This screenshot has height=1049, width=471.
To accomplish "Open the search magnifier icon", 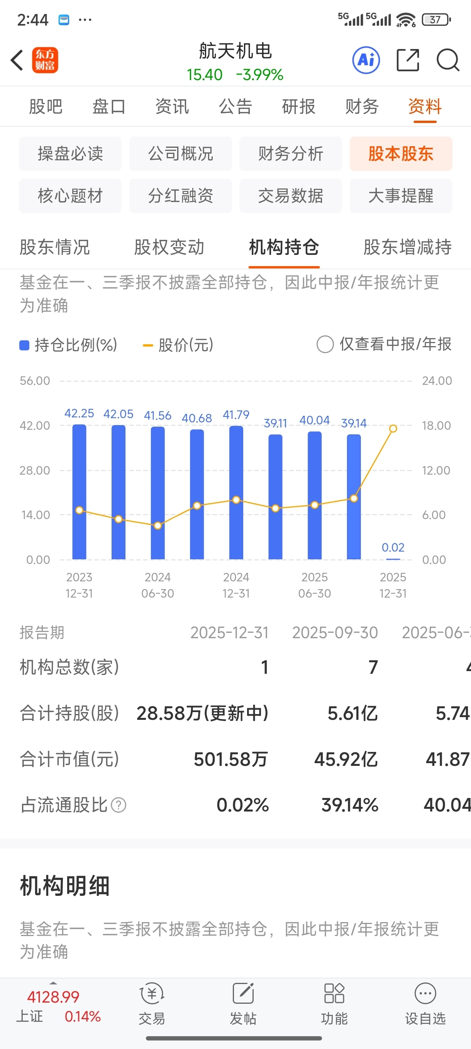I will point(448,60).
